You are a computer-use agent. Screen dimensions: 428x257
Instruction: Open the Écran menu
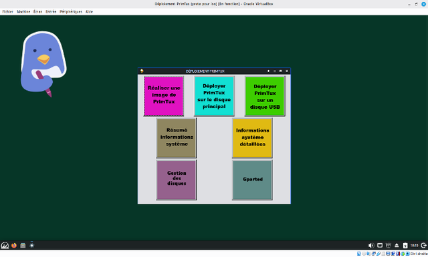pyautogui.click(x=37, y=11)
